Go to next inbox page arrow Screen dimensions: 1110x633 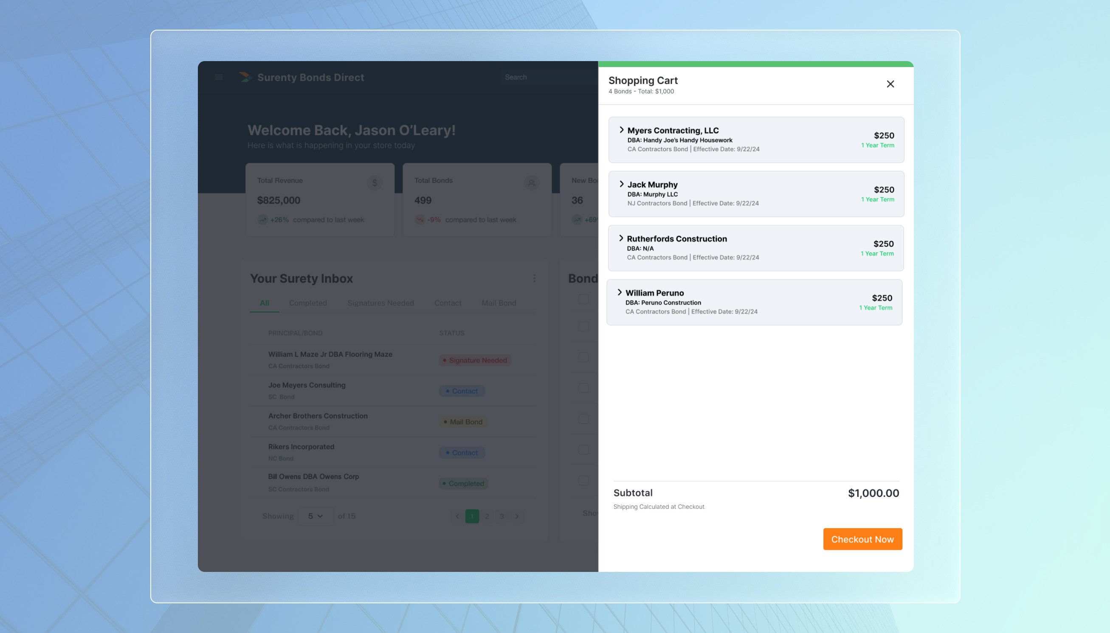(x=516, y=516)
